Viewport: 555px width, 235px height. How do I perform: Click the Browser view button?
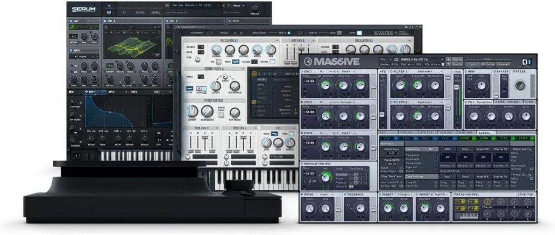coord(503,64)
